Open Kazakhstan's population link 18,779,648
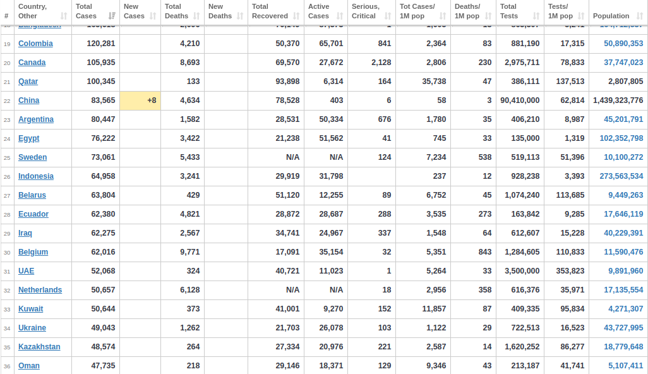The height and width of the screenshot is (374, 648). (623, 347)
